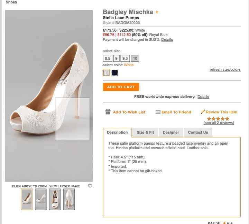Click View Larger Image
The image size is (249, 224).
[x=65, y=186]
